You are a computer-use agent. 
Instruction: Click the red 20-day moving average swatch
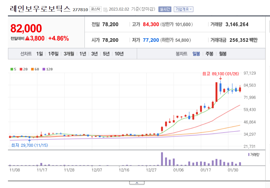(x=21, y=69)
